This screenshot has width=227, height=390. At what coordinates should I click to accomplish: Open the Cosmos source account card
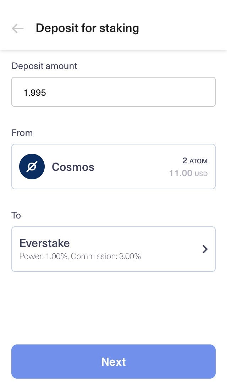coord(113,167)
